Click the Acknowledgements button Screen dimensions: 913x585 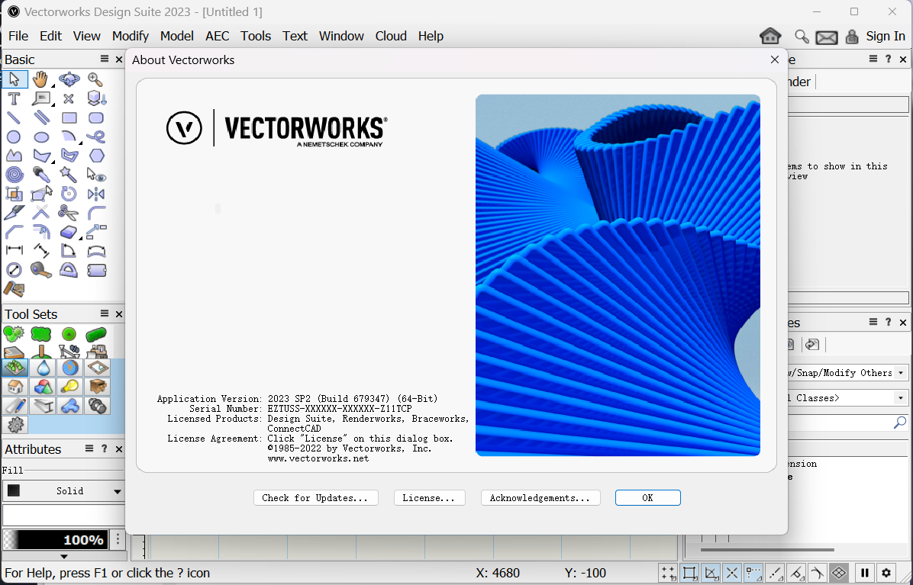click(540, 498)
